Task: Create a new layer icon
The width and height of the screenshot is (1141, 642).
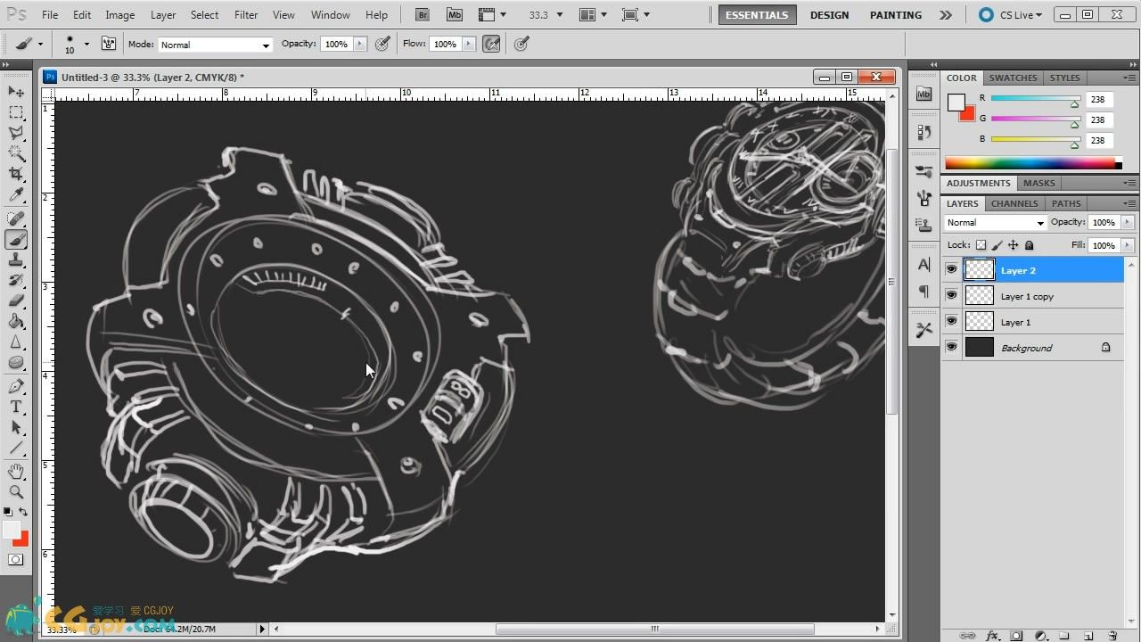Action: 1088,636
